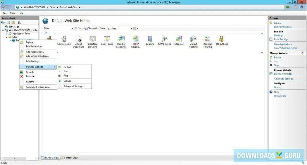Click Browse *:80 (http) link
Viewport: 307px width, 165px height.
tap(283, 74)
